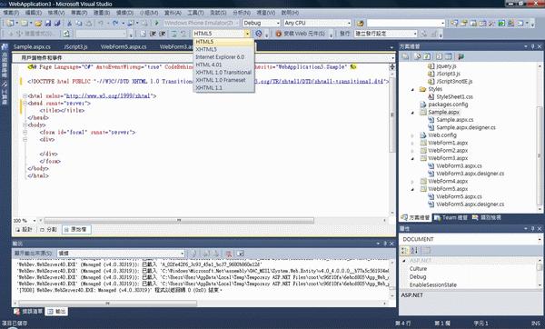Image resolution: width=545 pixels, height=329 pixels.
Task: Choose XHTML 1.0 Transitional from validation list
Action: click(x=223, y=73)
